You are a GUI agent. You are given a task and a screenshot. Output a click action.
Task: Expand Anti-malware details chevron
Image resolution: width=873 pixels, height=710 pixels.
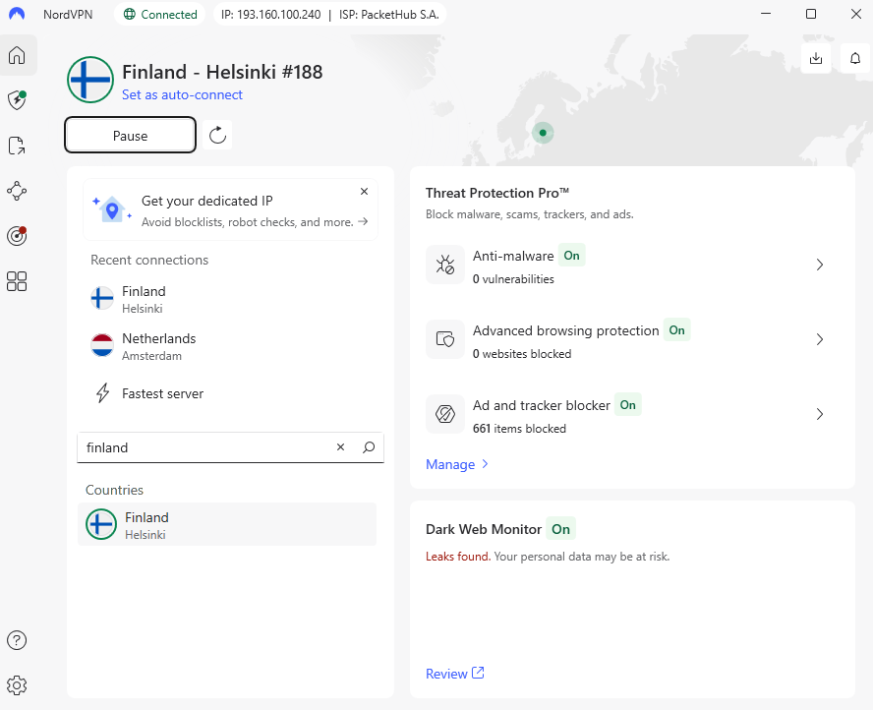[x=820, y=265]
